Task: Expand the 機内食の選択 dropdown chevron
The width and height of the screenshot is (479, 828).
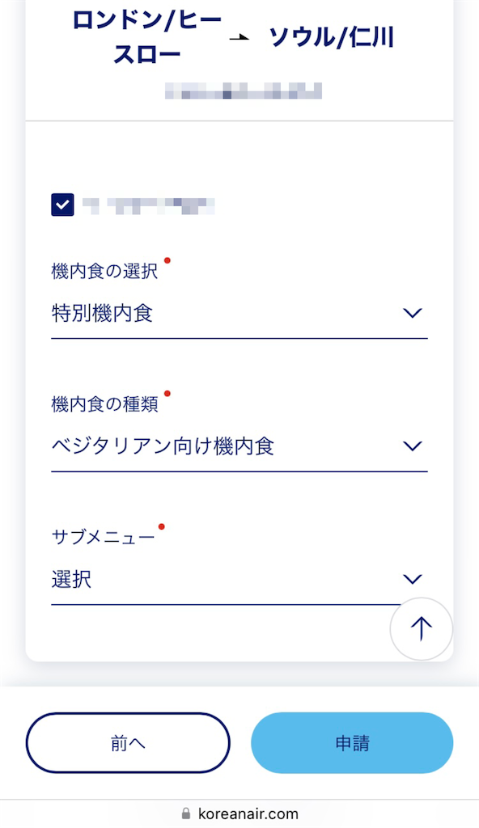Action: pos(413,313)
